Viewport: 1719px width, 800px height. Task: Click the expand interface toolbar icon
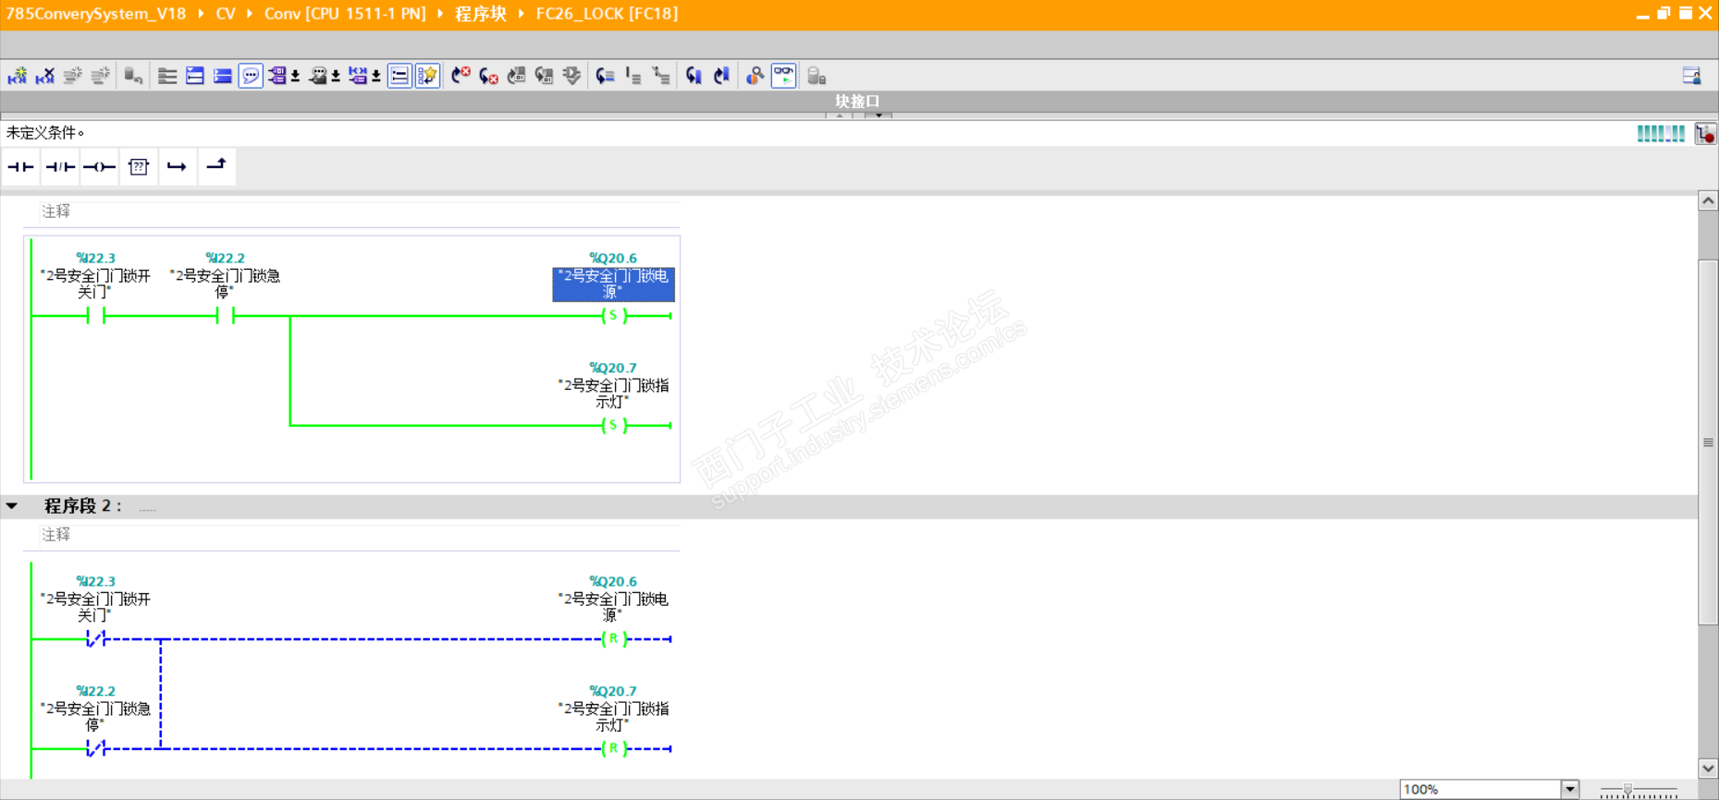coord(167,76)
